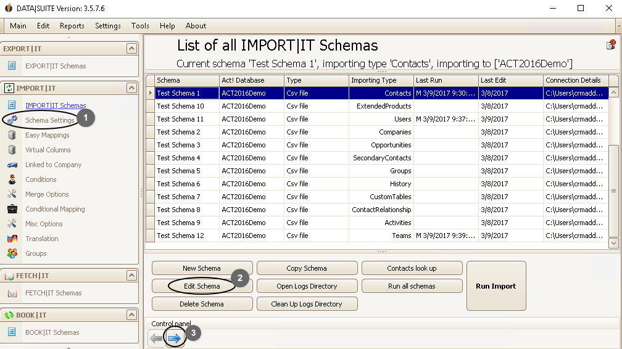Click the BOOK|IT Schemas list icon
The image size is (622, 349).
(x=12, y=332)
